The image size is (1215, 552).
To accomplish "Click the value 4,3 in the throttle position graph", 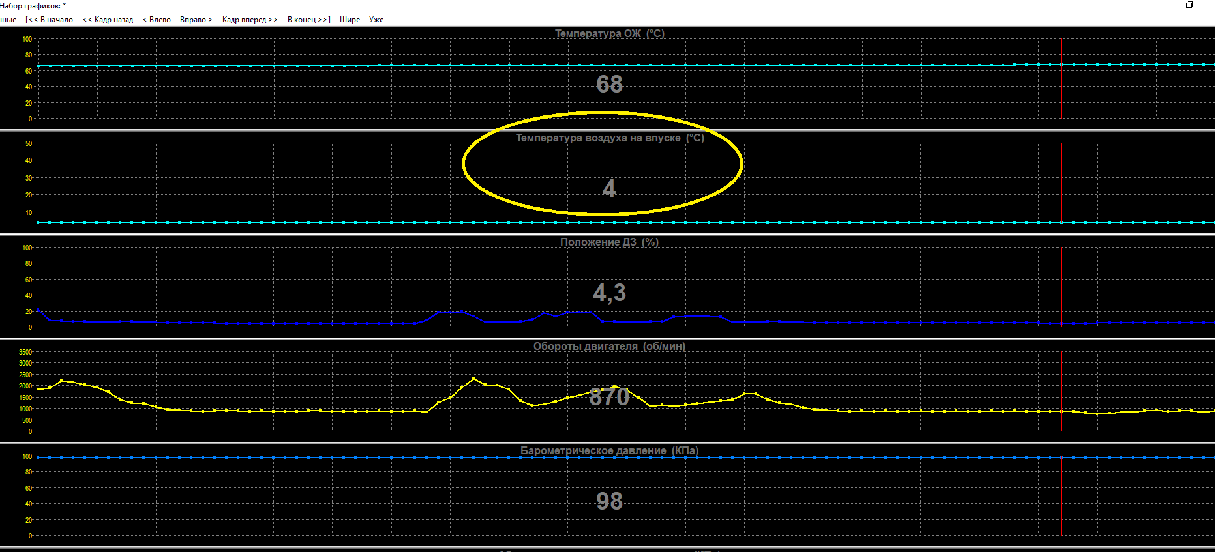I will [609, 293].
